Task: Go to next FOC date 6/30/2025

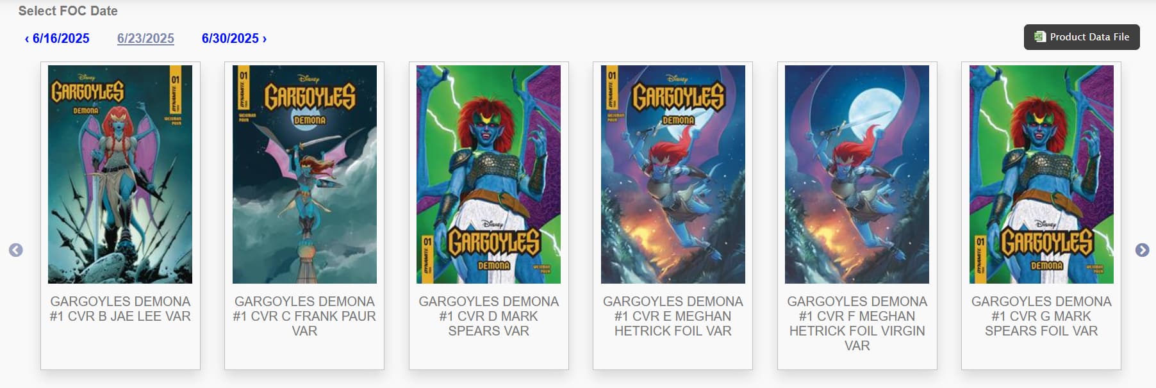Action: 234,38
